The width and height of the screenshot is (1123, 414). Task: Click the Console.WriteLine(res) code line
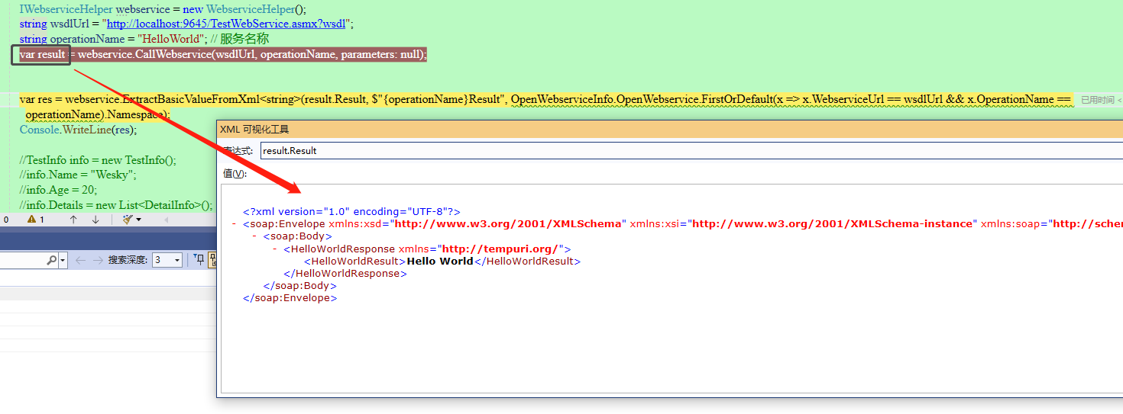78,130
